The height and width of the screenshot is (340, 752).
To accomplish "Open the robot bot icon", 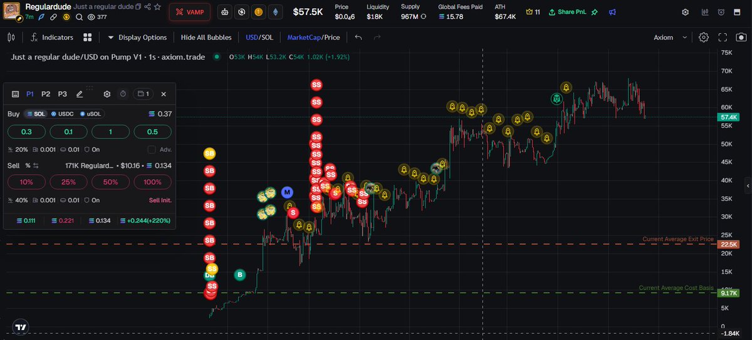I will 226,12.
